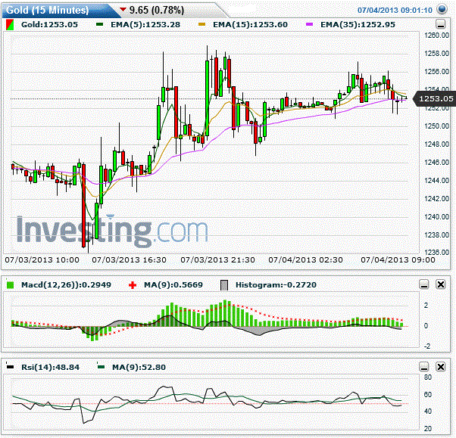The width and height of the screenshot is (456, 438).
Task: Click the 07/03/2013 16:30 time axis label
Action: [x=130, y=260]
